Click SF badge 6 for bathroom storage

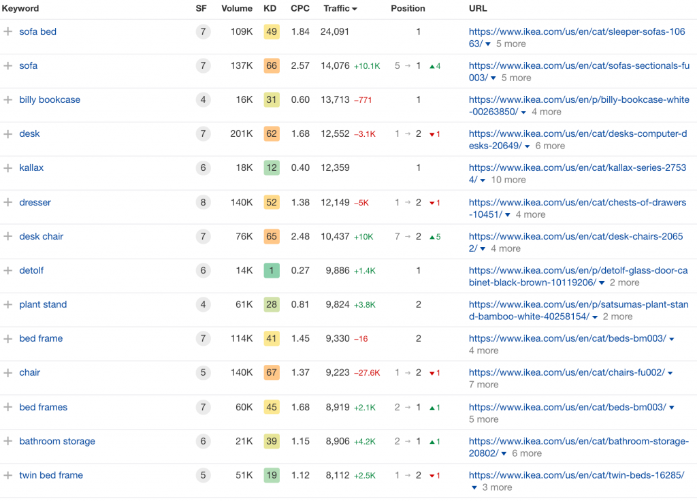tap(203, 441)
